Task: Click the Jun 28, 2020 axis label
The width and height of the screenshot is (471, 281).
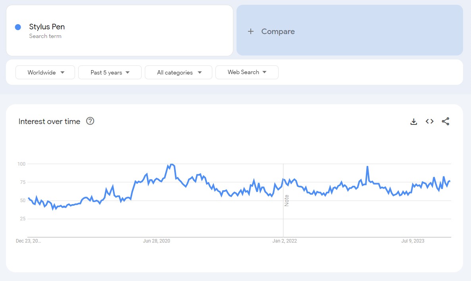Action: click(x=156, y=241)
